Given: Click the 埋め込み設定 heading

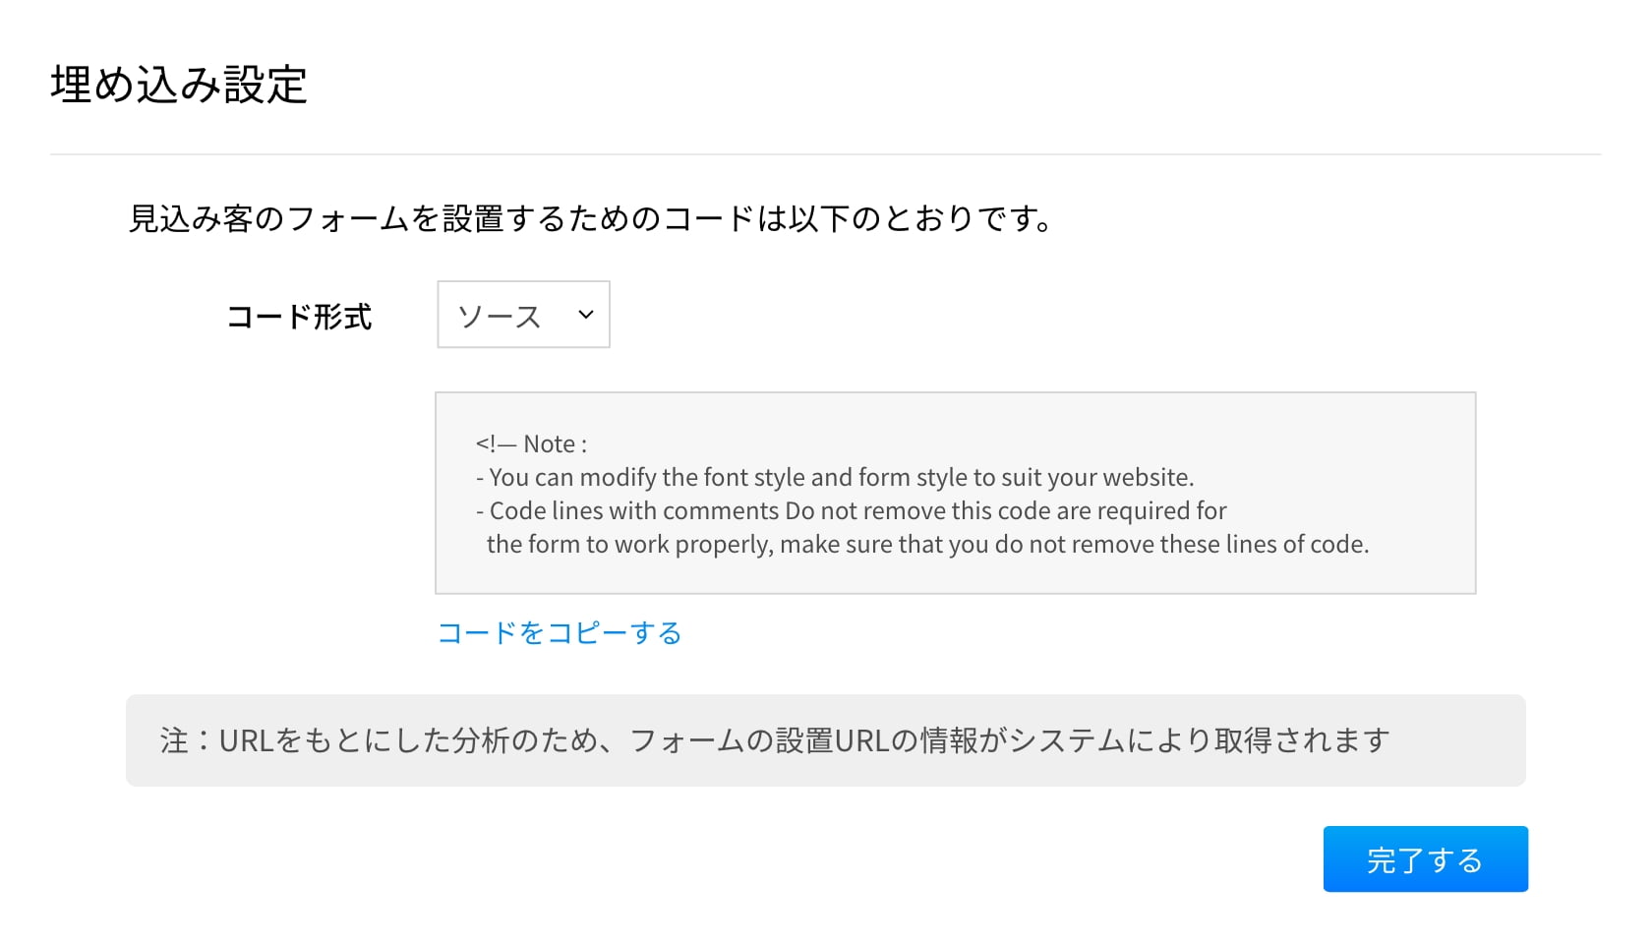Looking at the screenshot, I should (179, 86).
